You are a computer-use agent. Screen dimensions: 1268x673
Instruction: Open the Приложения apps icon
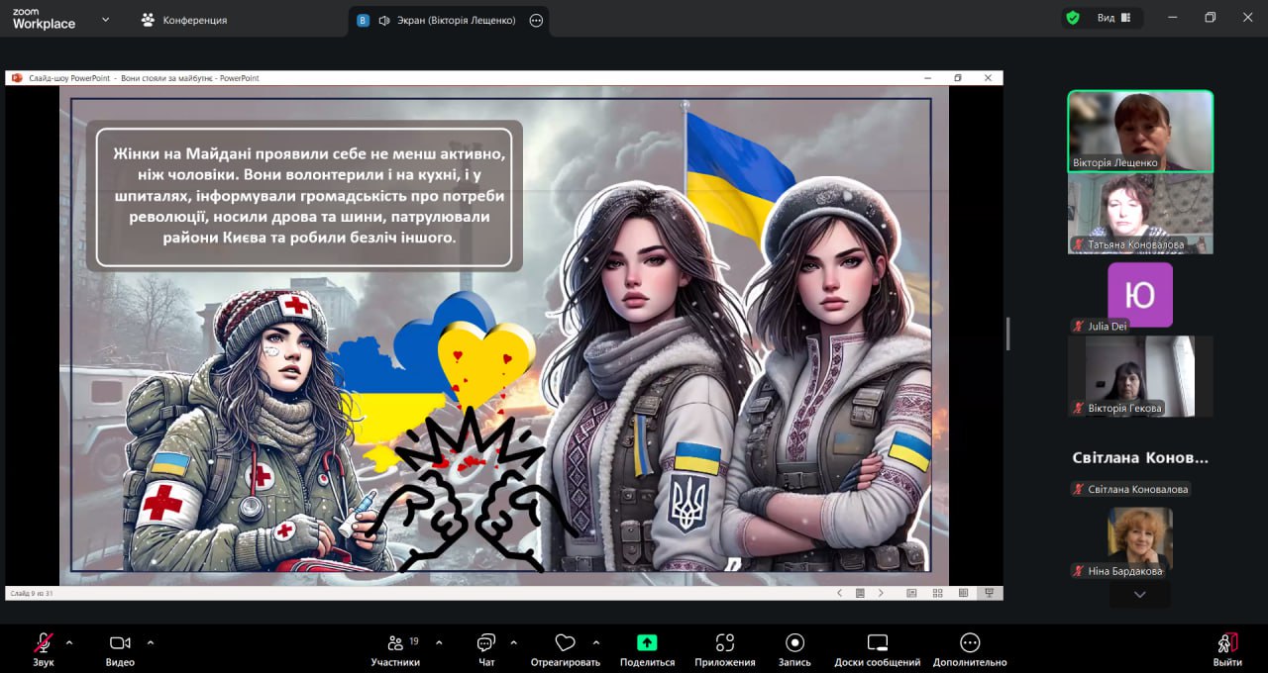(724, 643)
